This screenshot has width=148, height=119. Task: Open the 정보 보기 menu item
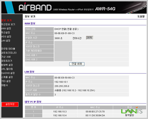coord(6,20)
